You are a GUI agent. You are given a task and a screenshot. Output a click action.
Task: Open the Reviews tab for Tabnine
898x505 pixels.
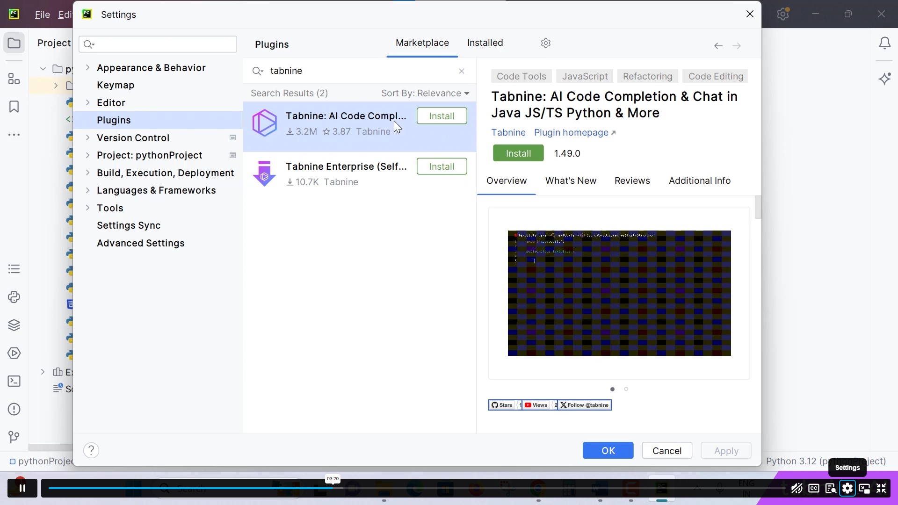[x=632, y=180]
